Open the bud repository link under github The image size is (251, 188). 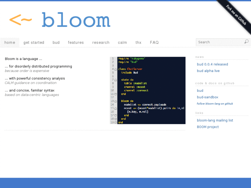coord(200,91)
